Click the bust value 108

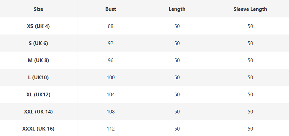click(x=111, y=112)
